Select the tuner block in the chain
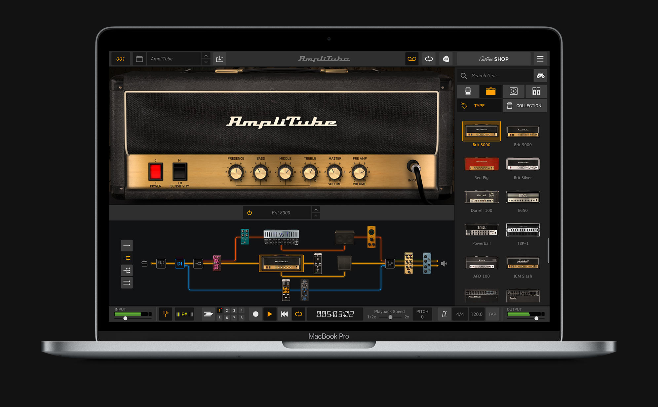The image size is (658, 407). click(x=161, y=263)
